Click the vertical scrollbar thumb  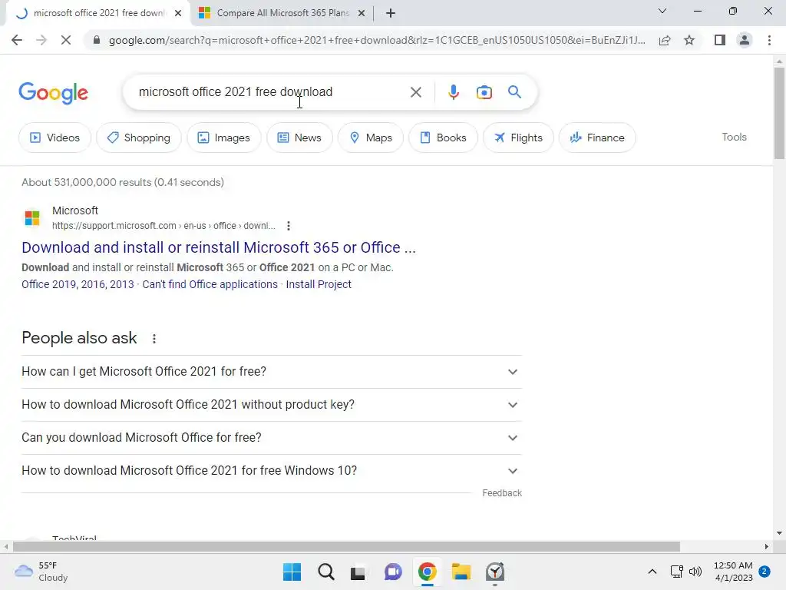pos(779,113)
